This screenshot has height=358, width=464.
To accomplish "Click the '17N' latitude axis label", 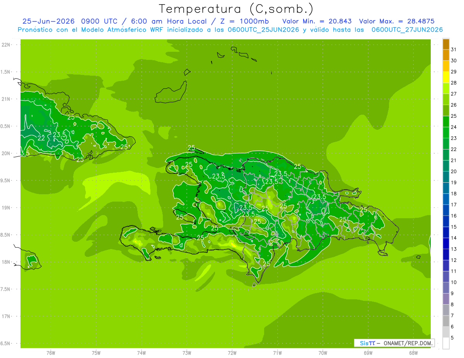I will [6, 317].
